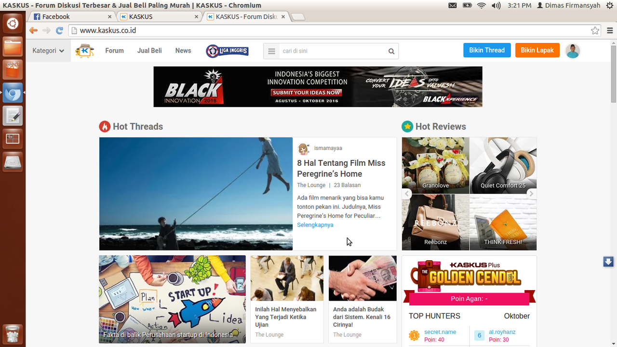Click the browser back arrow
This screenshot has width=617, height=347.
click(x=33, y=30)
